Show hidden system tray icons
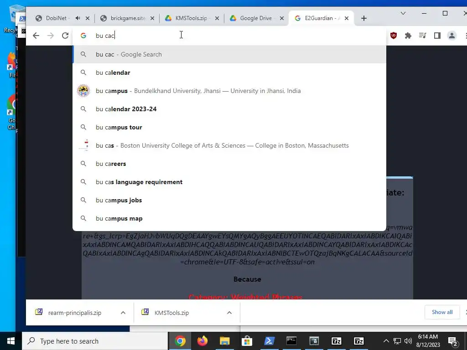Viewport: 467px width, 350px height. click(x=386, y=341)
